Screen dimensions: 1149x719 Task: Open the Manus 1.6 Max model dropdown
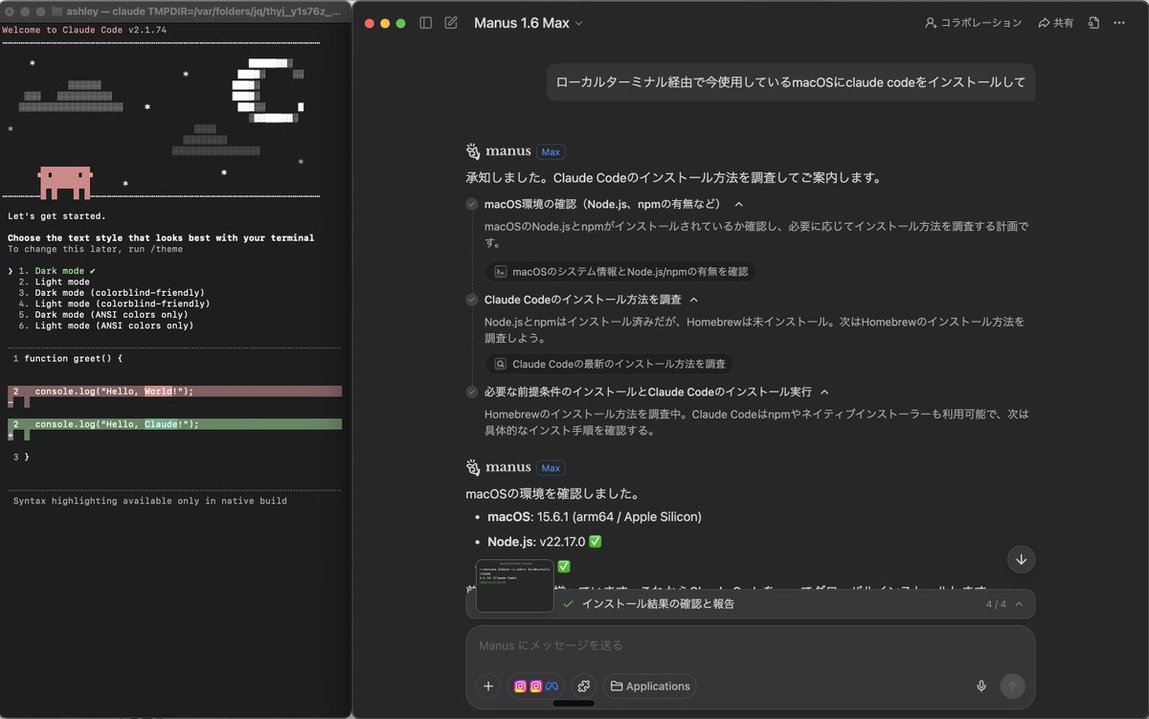pos(529,22)
